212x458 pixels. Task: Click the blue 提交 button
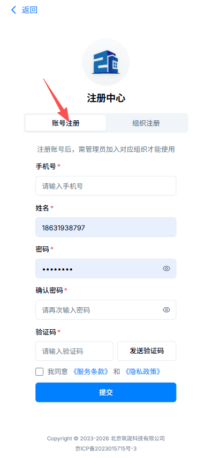(x=106, y=392)
